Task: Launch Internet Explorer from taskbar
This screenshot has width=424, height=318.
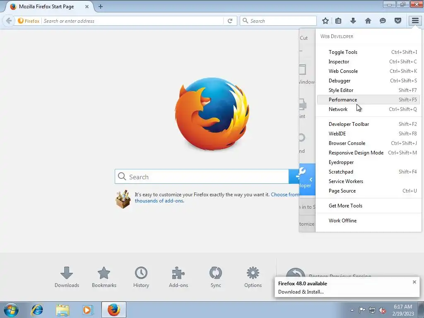Action: [37, 310]
